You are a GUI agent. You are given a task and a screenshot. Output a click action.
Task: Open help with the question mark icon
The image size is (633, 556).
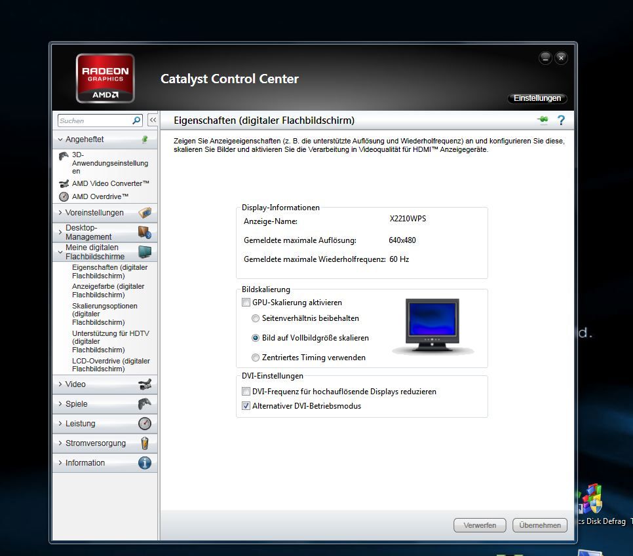tap(561, 120)
